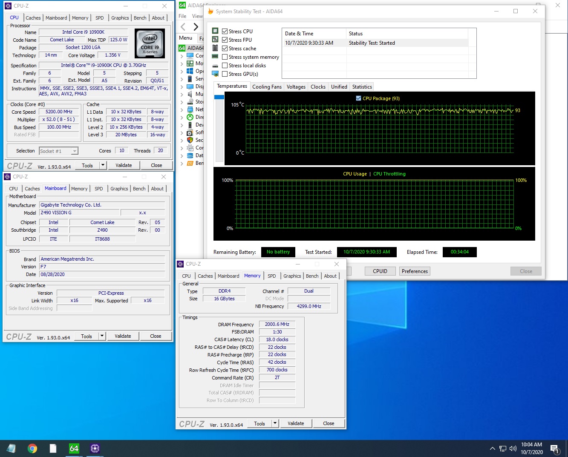Open SPD tab in Memory CPU-Z window

tap(272, 276)
